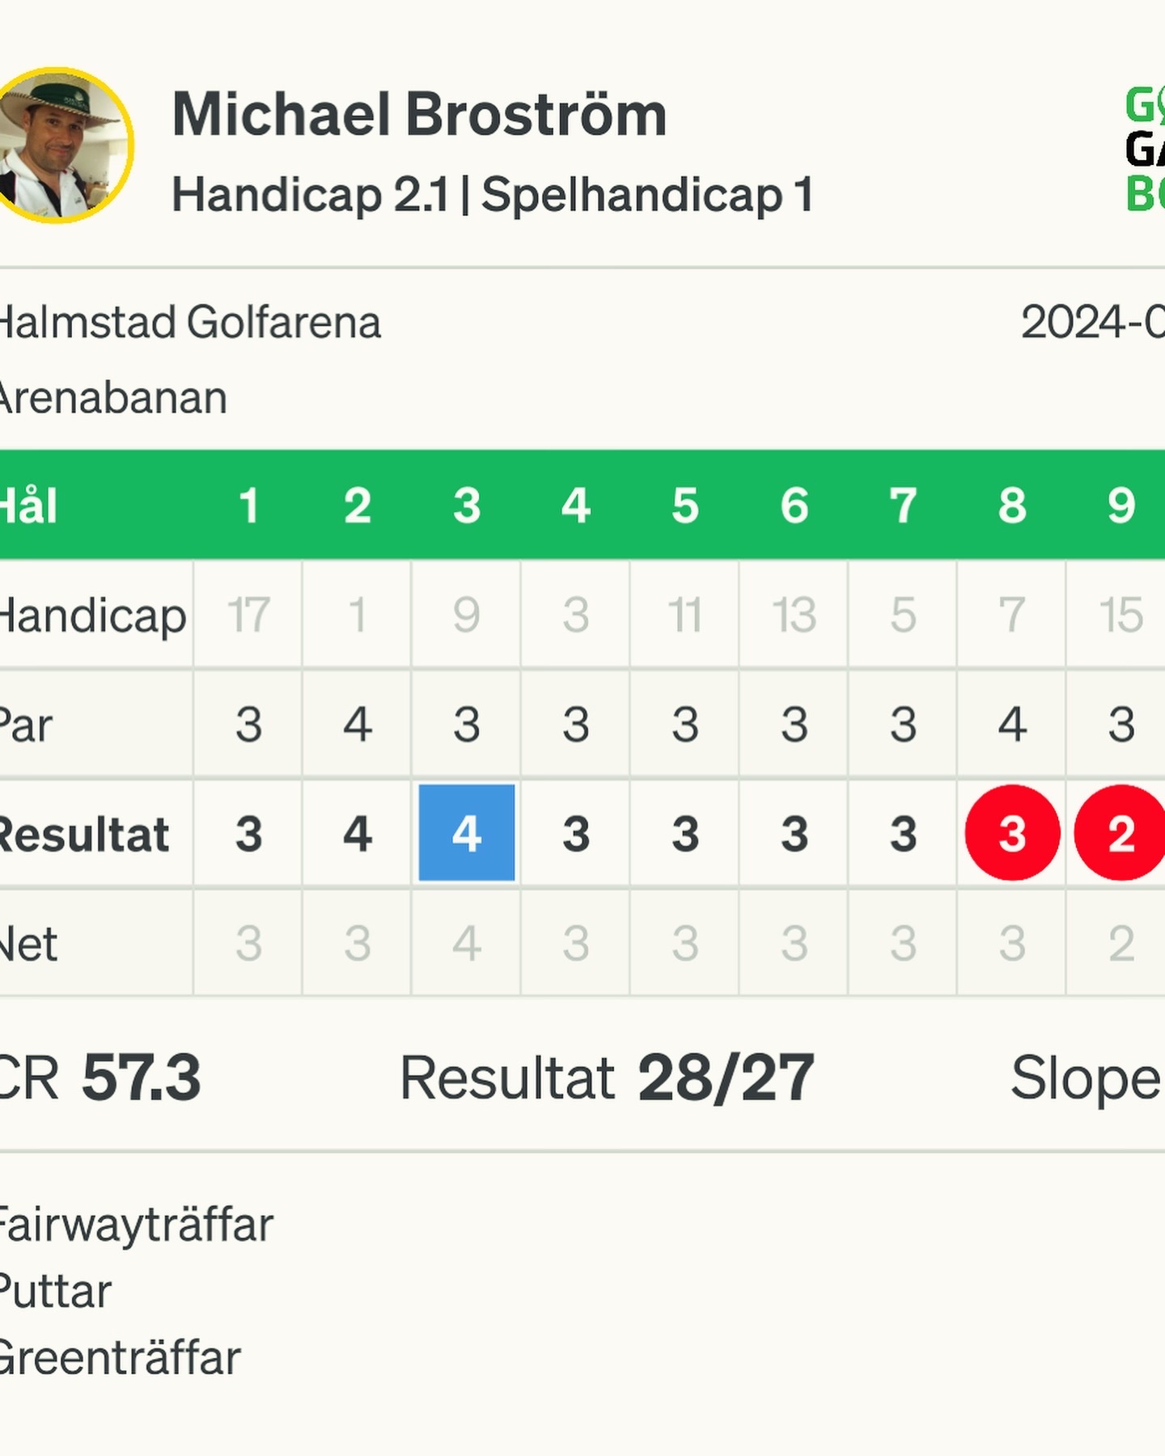Click the Resultat 28/27 total
1165x1456 pixels.
[x=607, y=1077]
